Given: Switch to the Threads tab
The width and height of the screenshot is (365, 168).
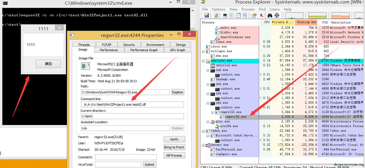Looking at the screenshot, I should coord(84,45).
